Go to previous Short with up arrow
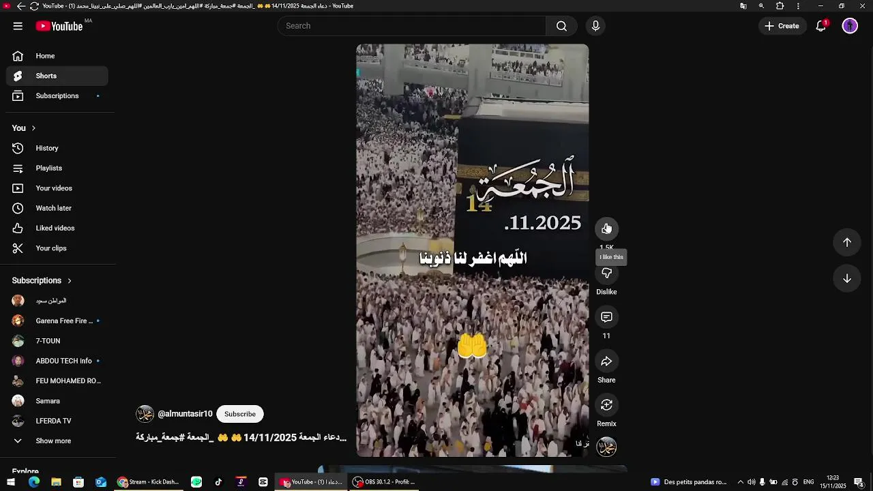The height and width of the screenshot is (491, 873). coord(847,242)
